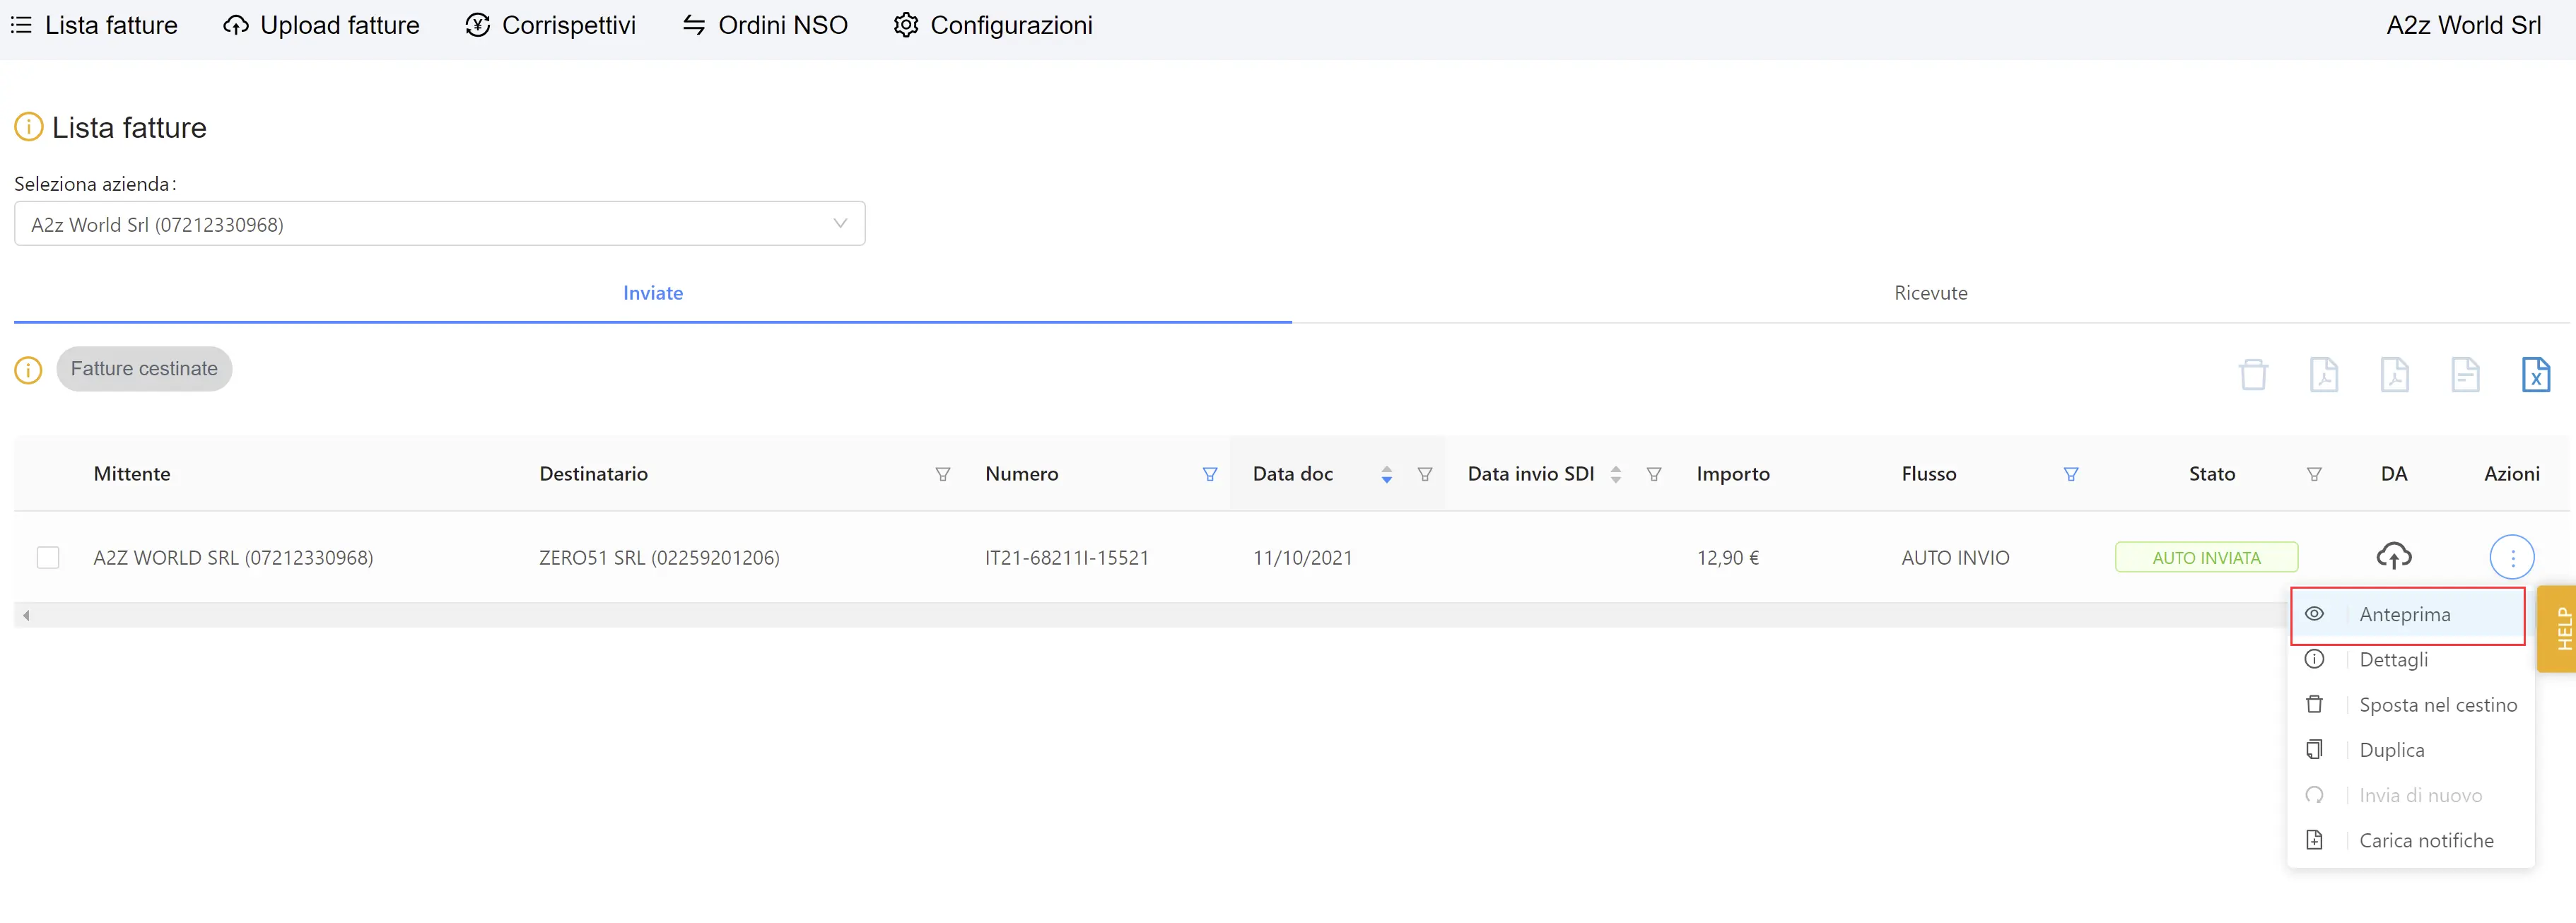Click the cloud upload icon in DA column

[2393, 556]
